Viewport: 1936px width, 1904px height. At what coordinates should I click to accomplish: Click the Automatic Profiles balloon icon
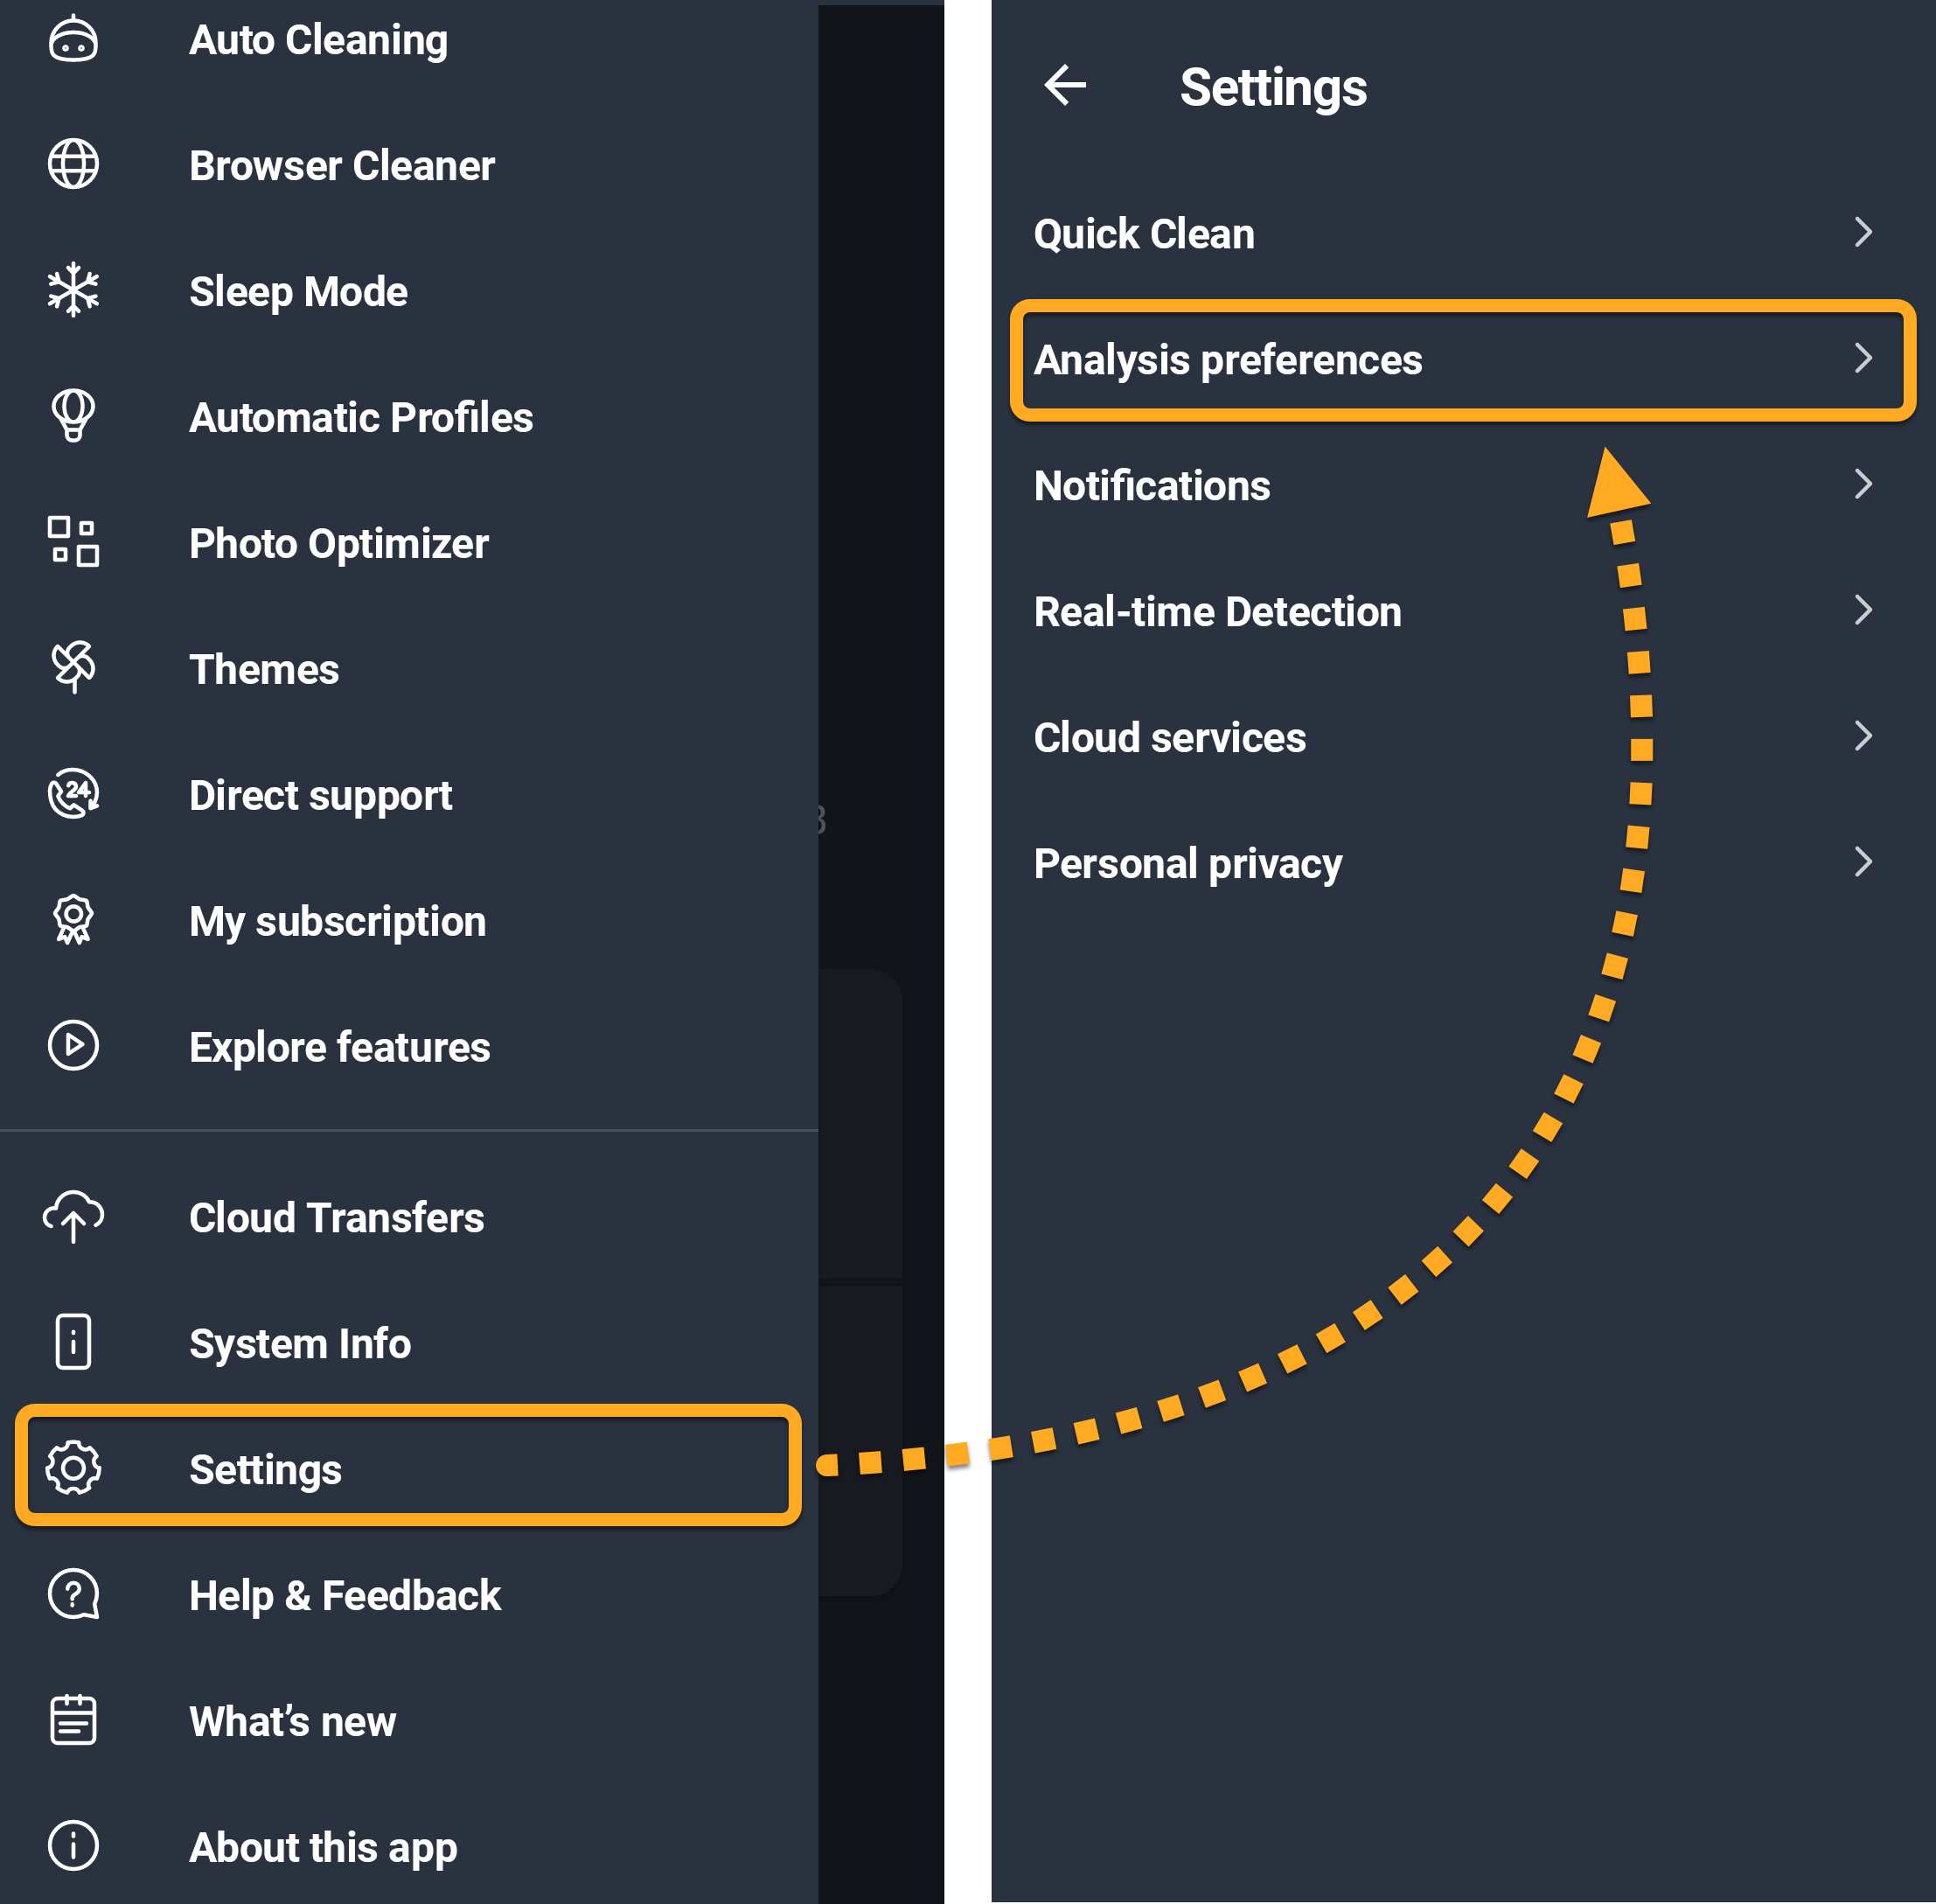point(73,415)
